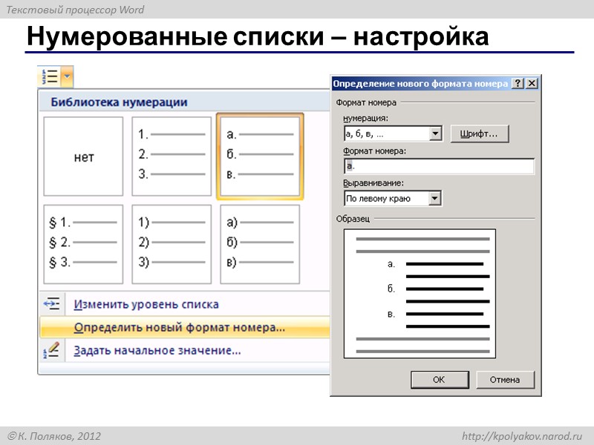Open the 'нумерация' dropdown list
The width and height of the screenshot is (594, 445).
coord(435,133)
